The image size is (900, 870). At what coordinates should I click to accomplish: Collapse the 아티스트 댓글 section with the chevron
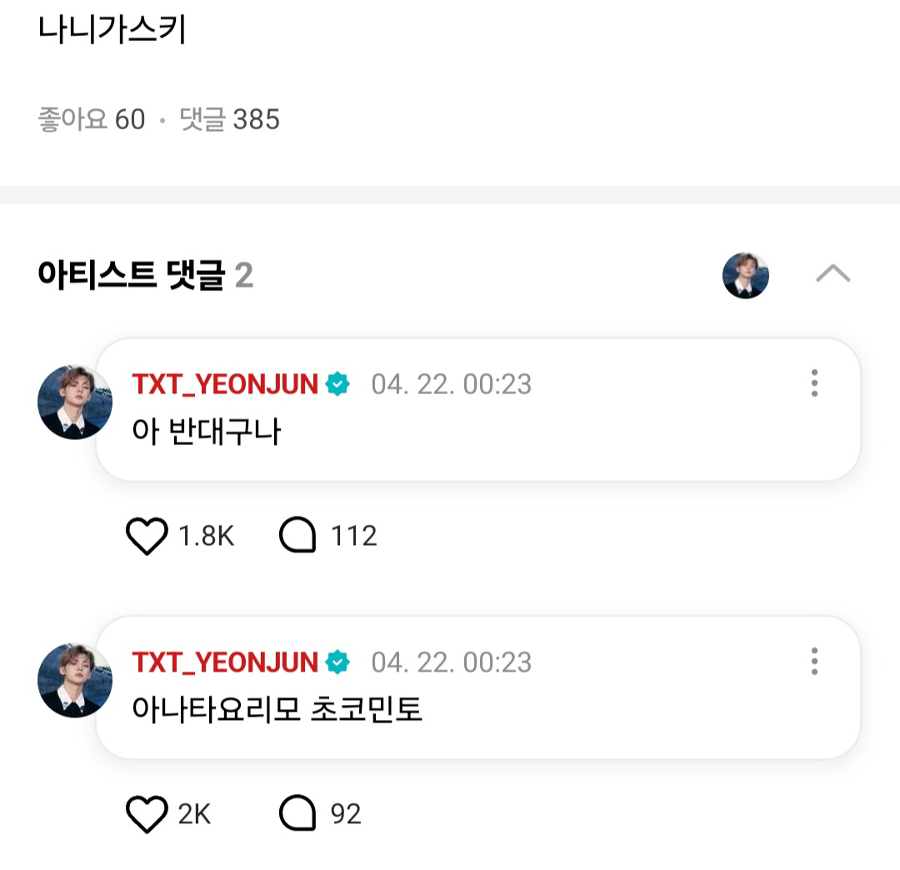click(x=832, y=273)
